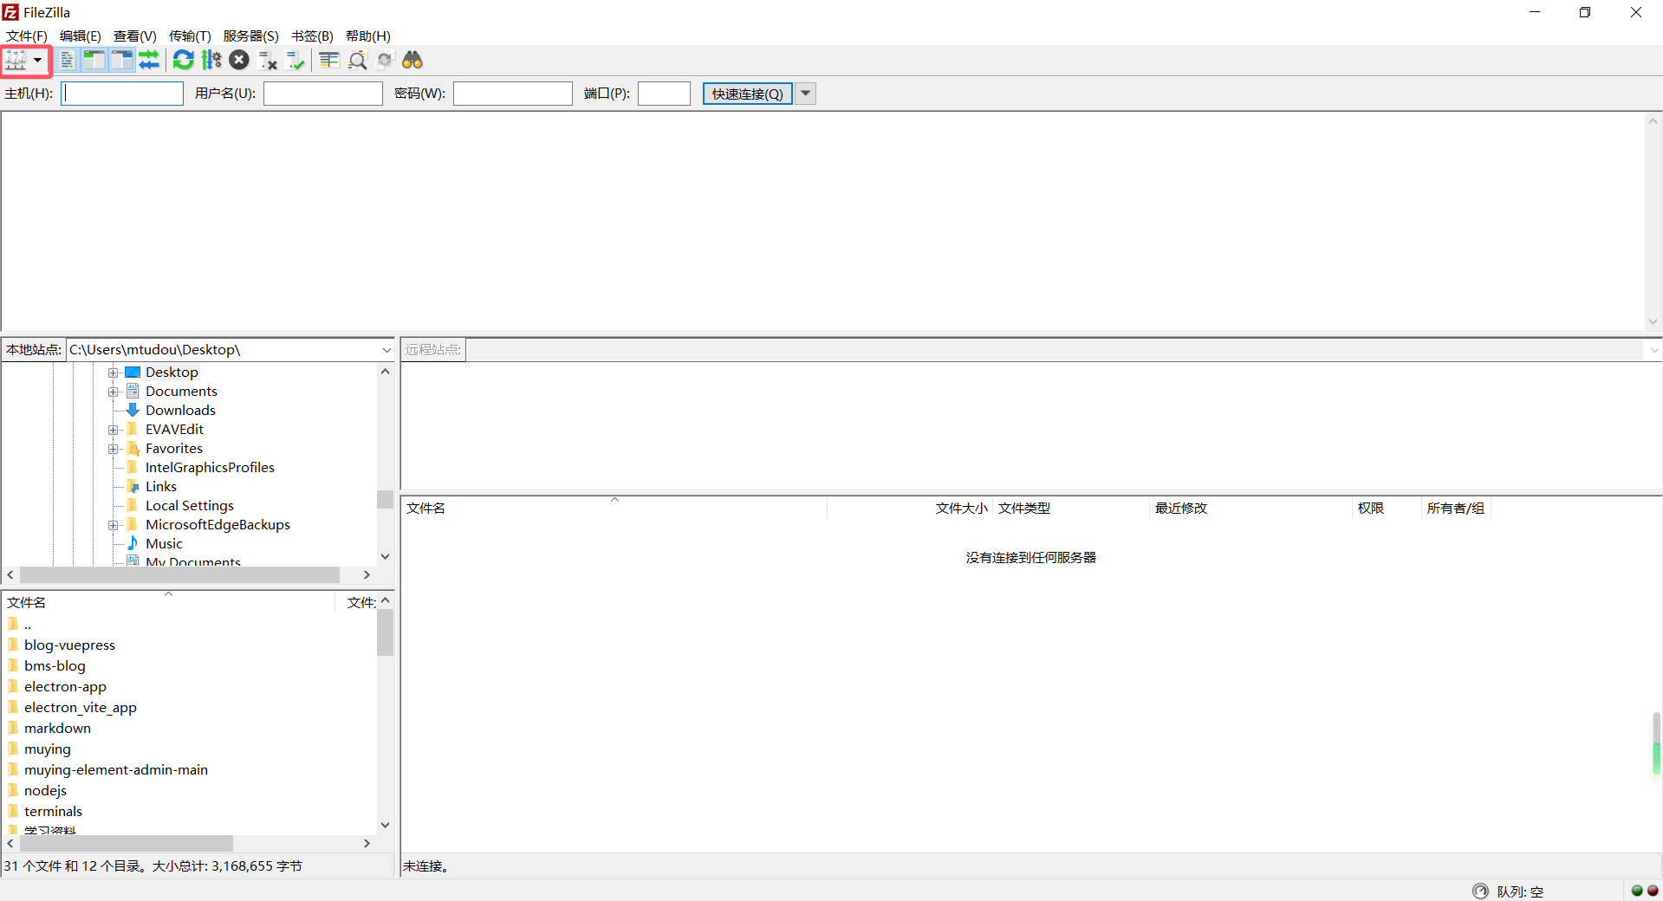The width and height of the screenshot is (1663, 901).
Task: Toggle the message log display
Action: point(68,60)
